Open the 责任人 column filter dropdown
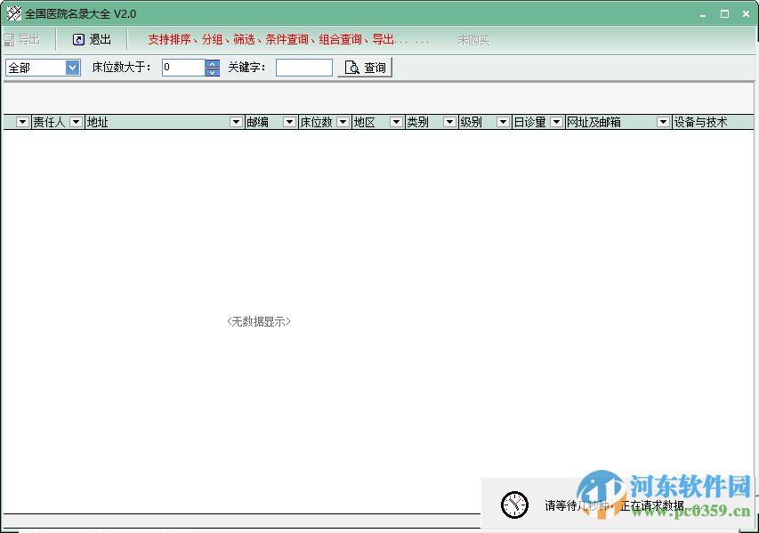 (76, 122)
